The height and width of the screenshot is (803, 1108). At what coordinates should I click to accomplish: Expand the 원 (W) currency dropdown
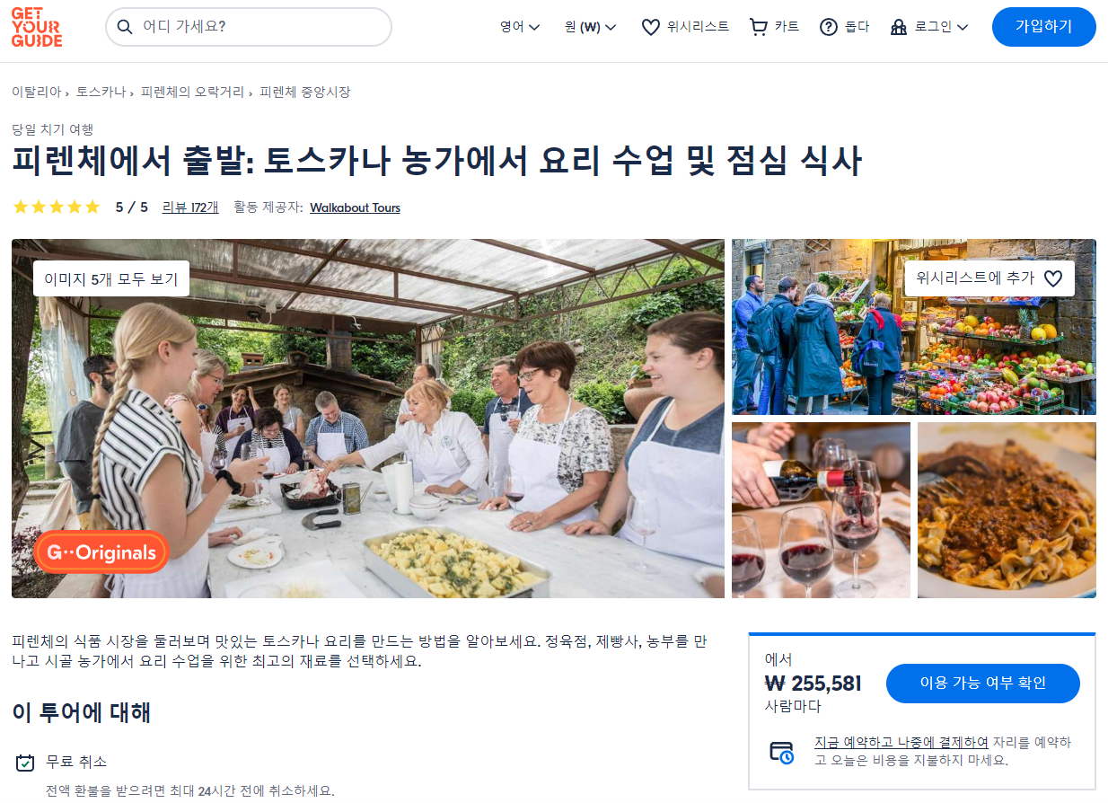(x=590, y=27)
